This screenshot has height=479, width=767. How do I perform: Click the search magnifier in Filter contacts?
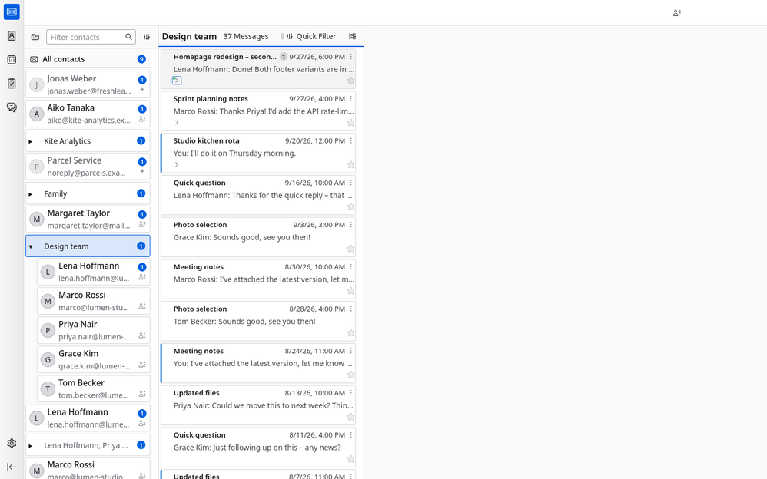(x=128, y=37)
